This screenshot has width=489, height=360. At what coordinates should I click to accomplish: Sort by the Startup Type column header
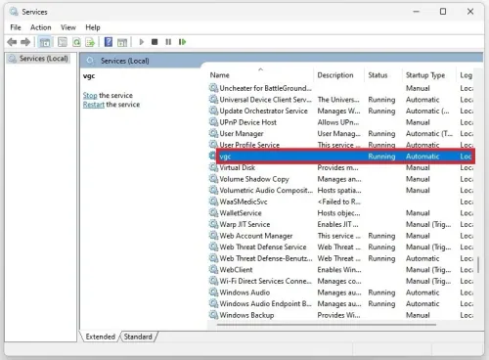(x=429, y=75)
